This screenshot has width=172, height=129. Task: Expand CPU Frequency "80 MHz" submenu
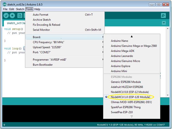[x=65, y=42]
